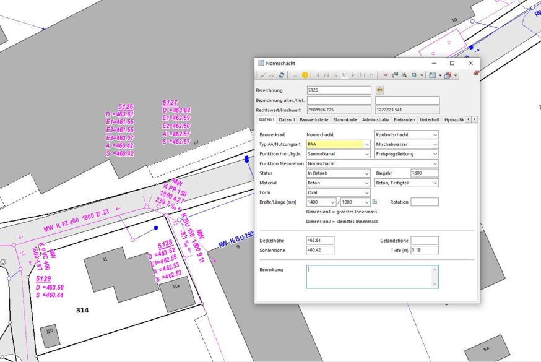The width and height of the screenshot is (541, 362).
Task: Open the Mischabwasser Nutzungsart dropdown
Action: pos(407,144)
